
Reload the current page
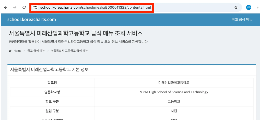click(24, 7)
